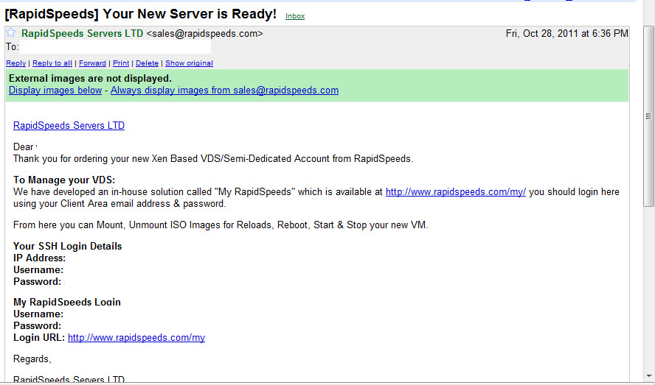Open the Inbox label link
This screenshot has height=385, width=655.
(295, 16)
